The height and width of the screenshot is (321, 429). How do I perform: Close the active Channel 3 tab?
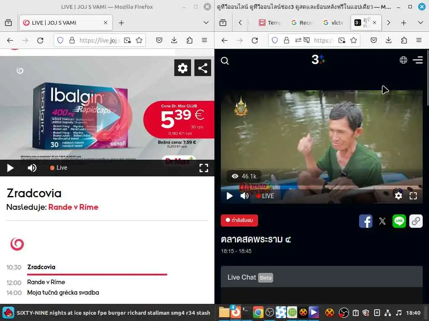point(375,23)
